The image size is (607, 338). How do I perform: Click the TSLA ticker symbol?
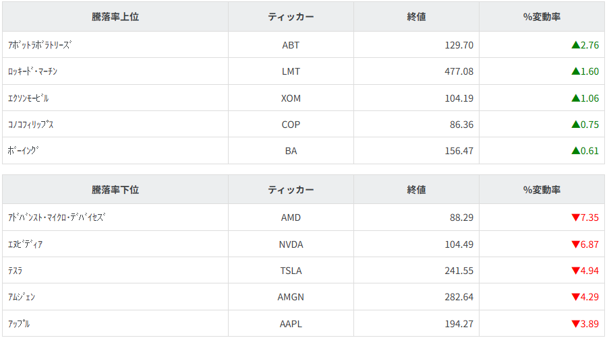tap(291, 271)
